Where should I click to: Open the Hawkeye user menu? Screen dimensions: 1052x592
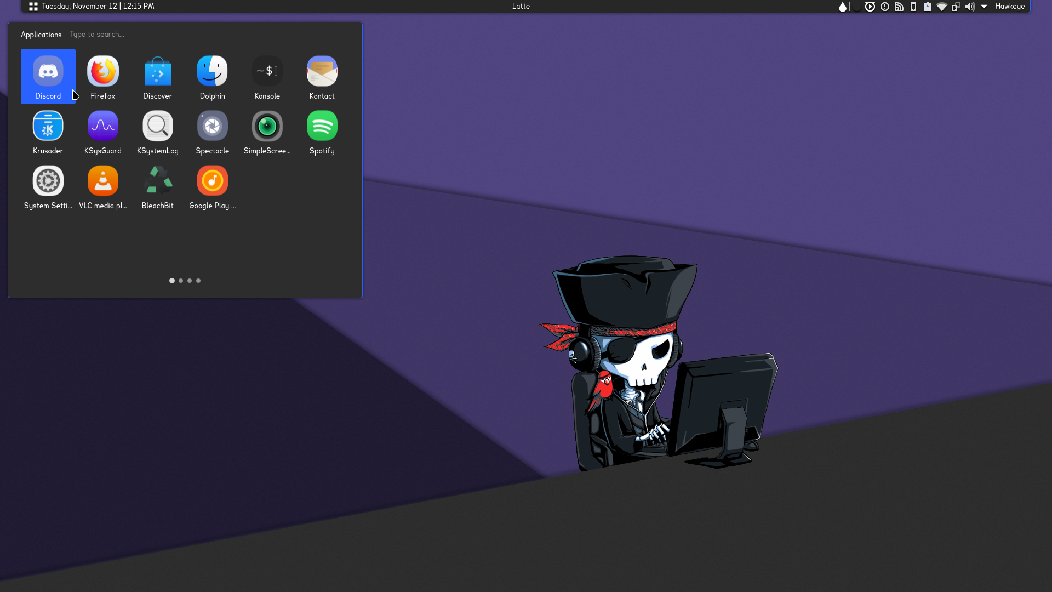pyautogui.click(x=1010, y=6)
